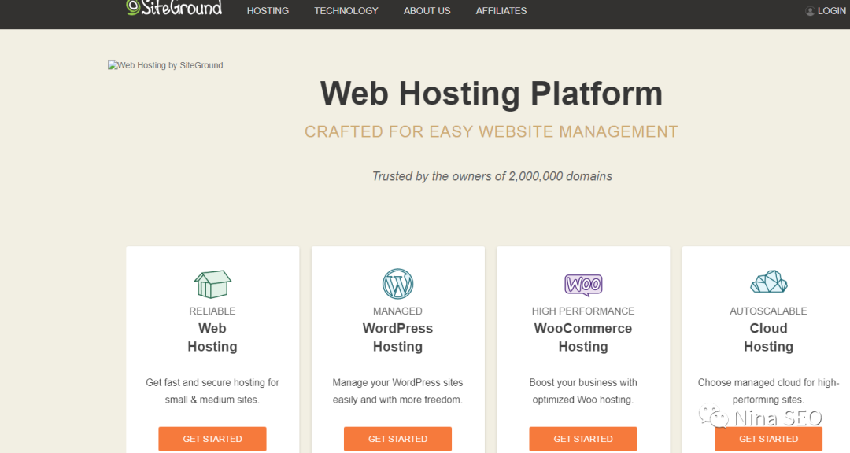Click the 'Choose managed cloud' description

click(769, 391)
